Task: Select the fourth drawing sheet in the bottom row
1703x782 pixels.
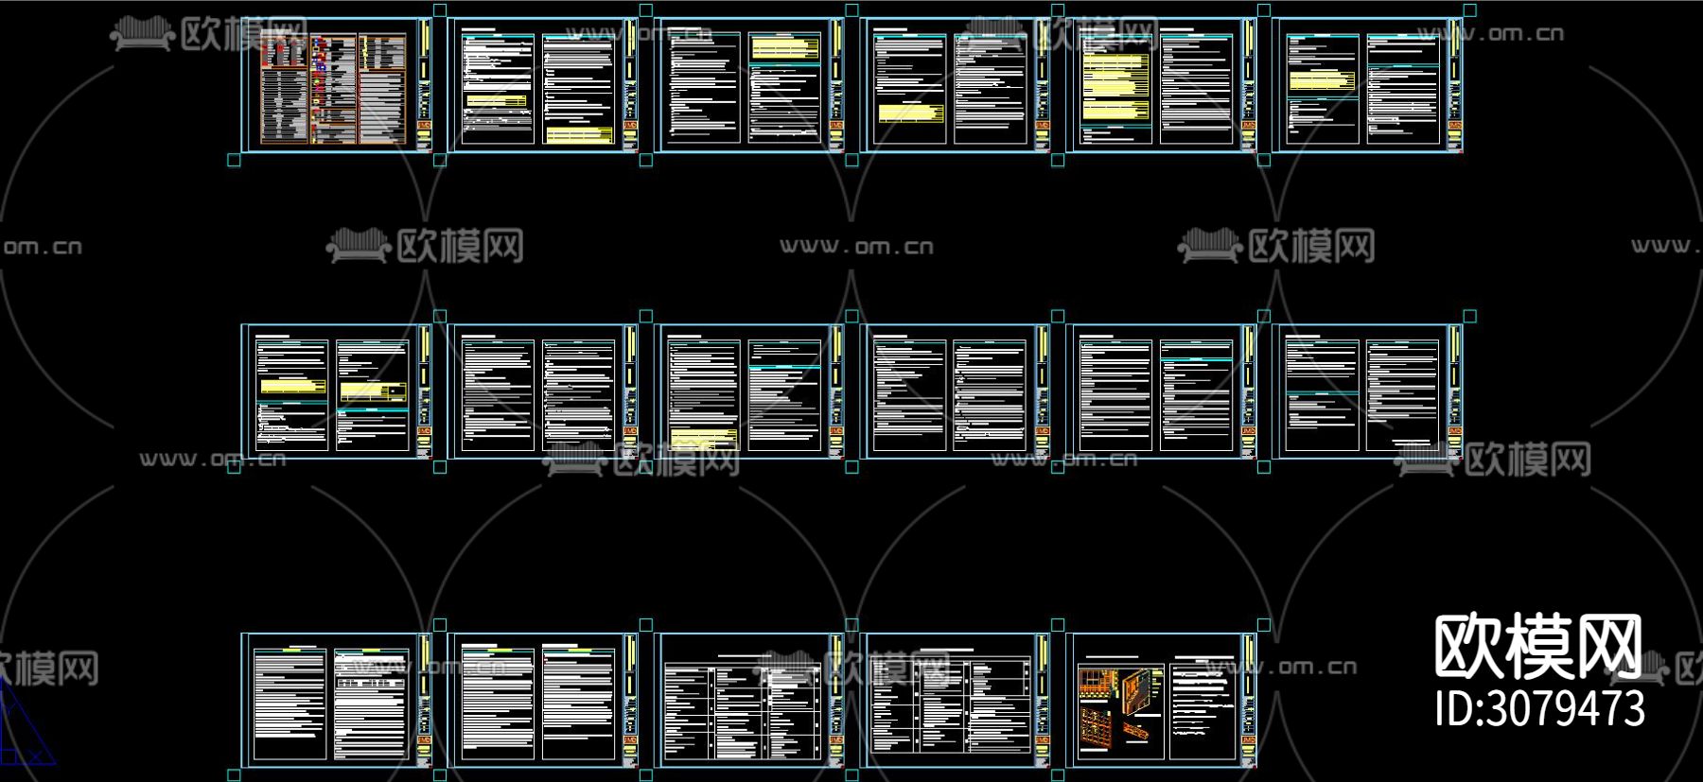Action: point(956,700)
